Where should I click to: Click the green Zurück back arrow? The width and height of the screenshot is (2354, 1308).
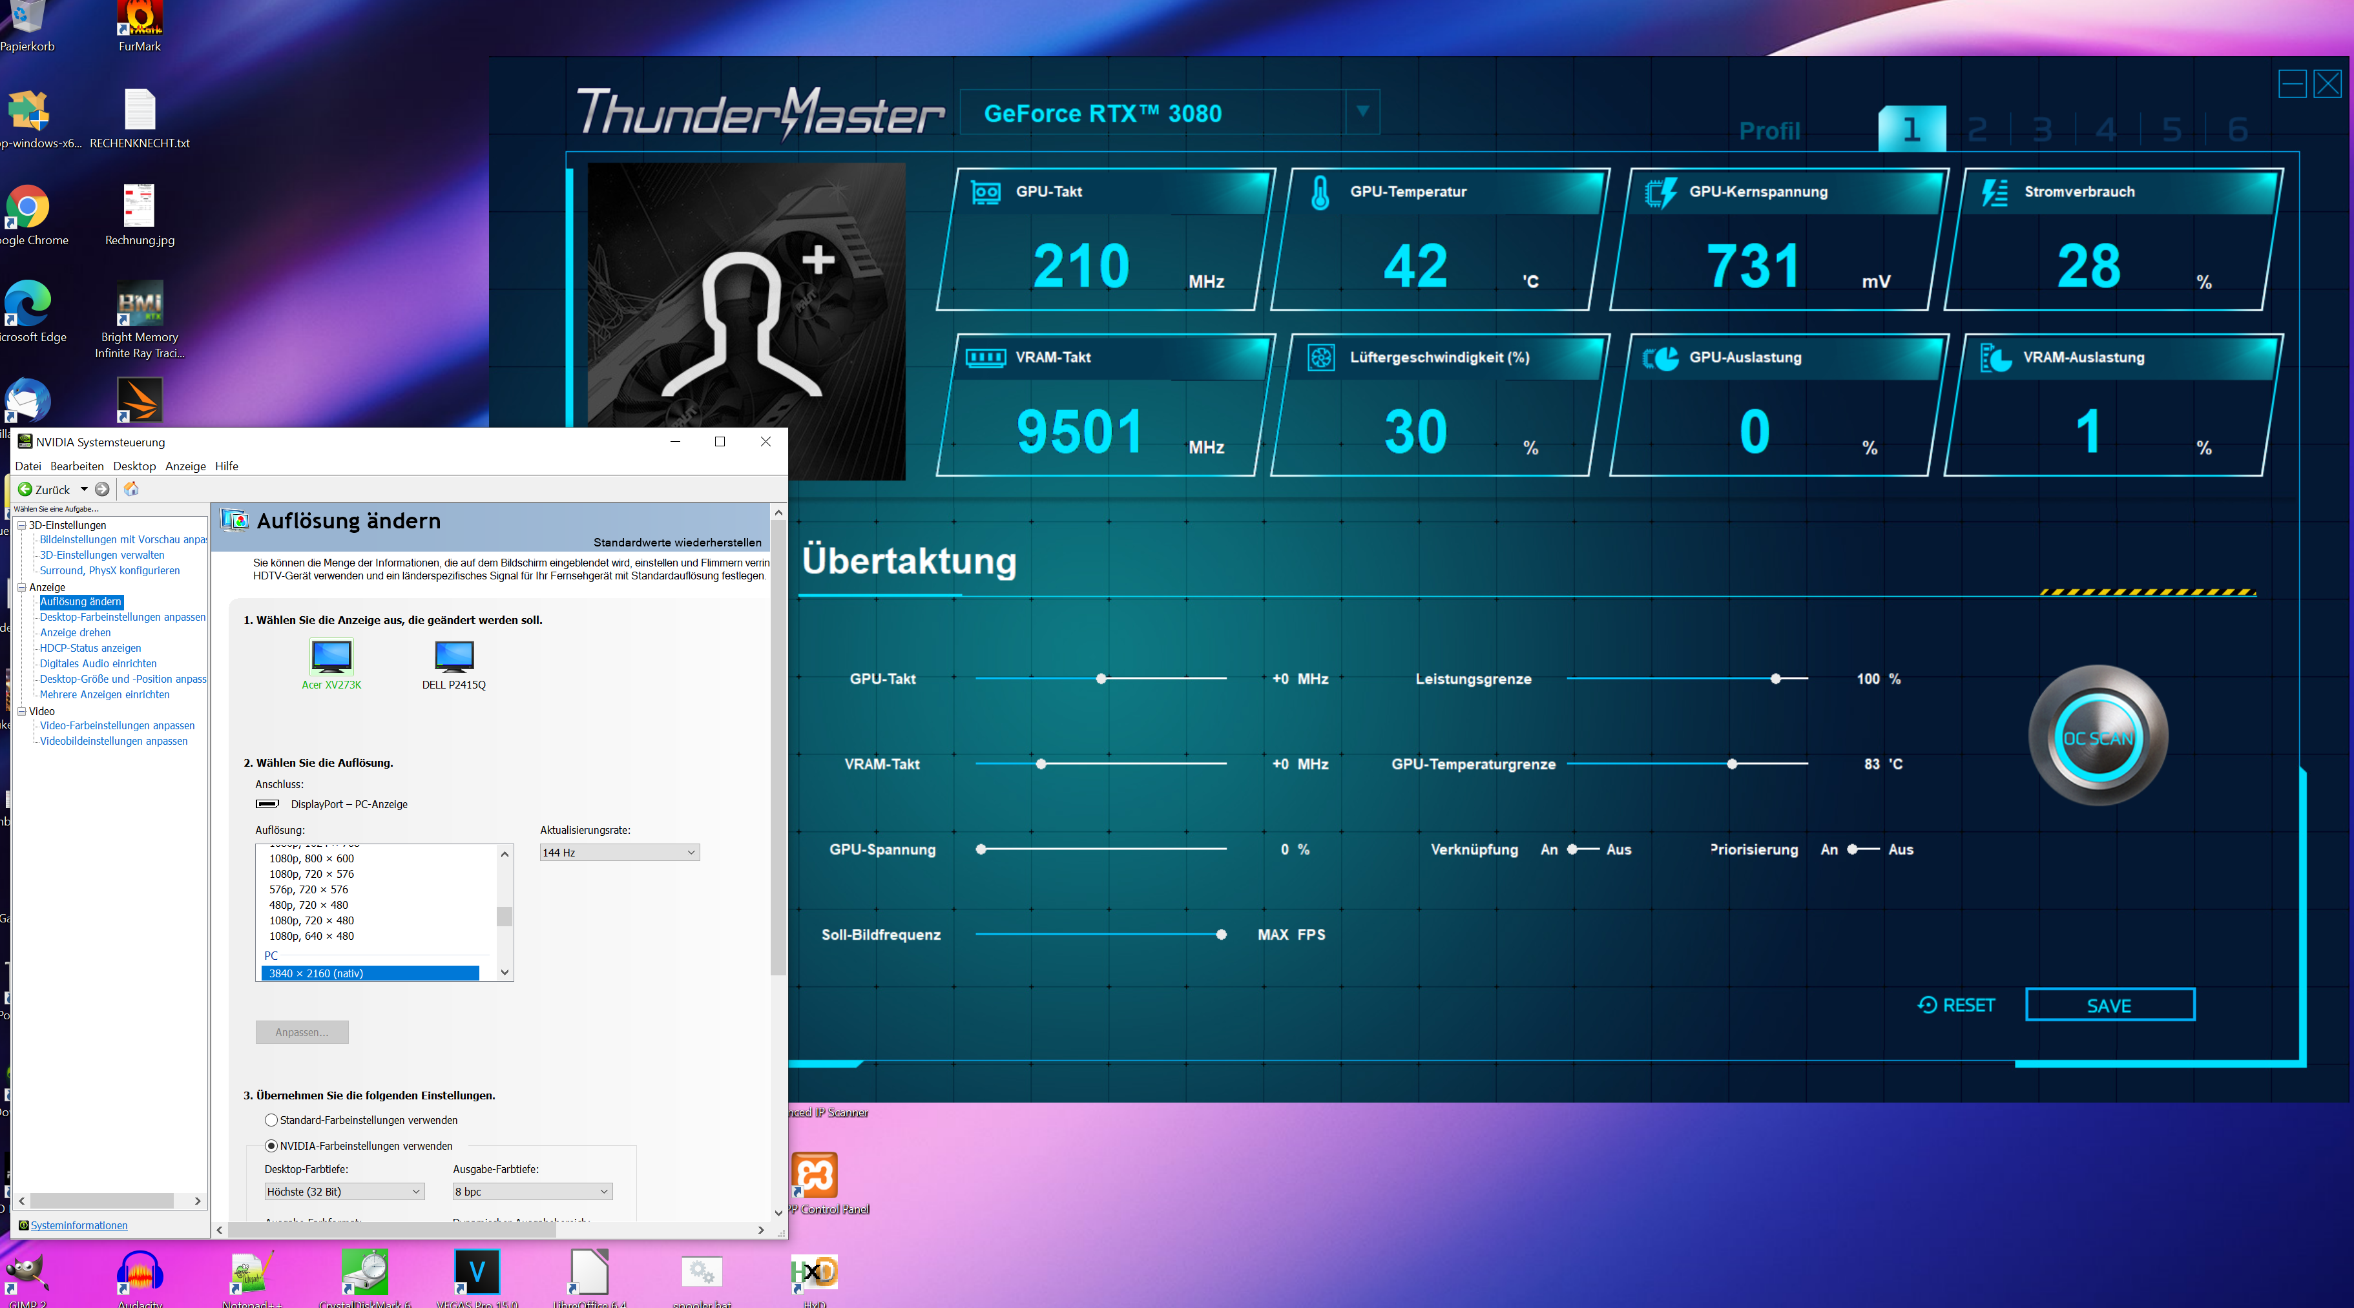[26, 490]
